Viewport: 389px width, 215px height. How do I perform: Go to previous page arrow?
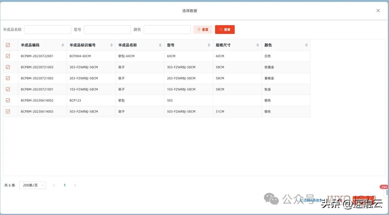(x=54, y=185)
